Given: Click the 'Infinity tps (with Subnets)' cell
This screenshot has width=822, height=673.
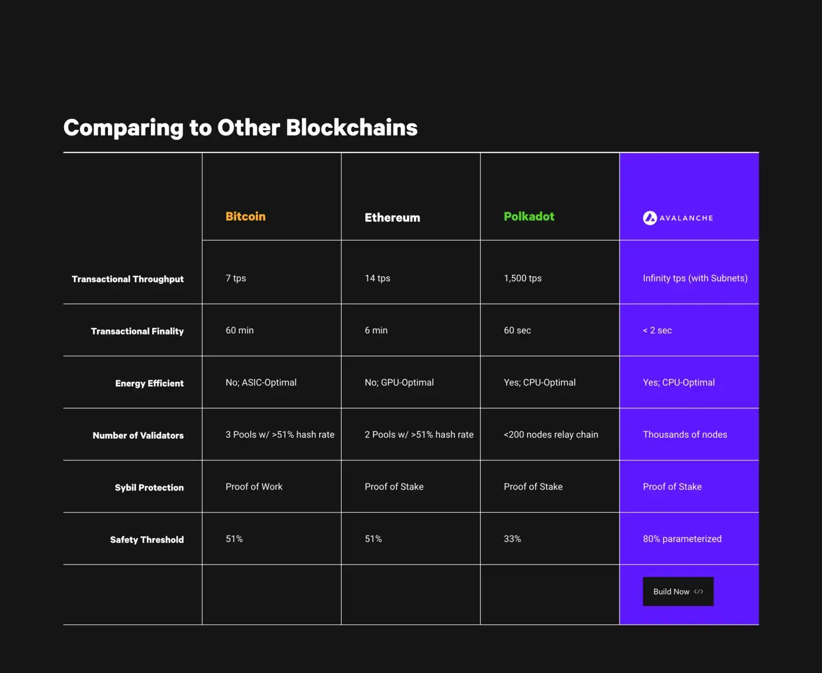Looking at the screenshot, I should 695,278.
